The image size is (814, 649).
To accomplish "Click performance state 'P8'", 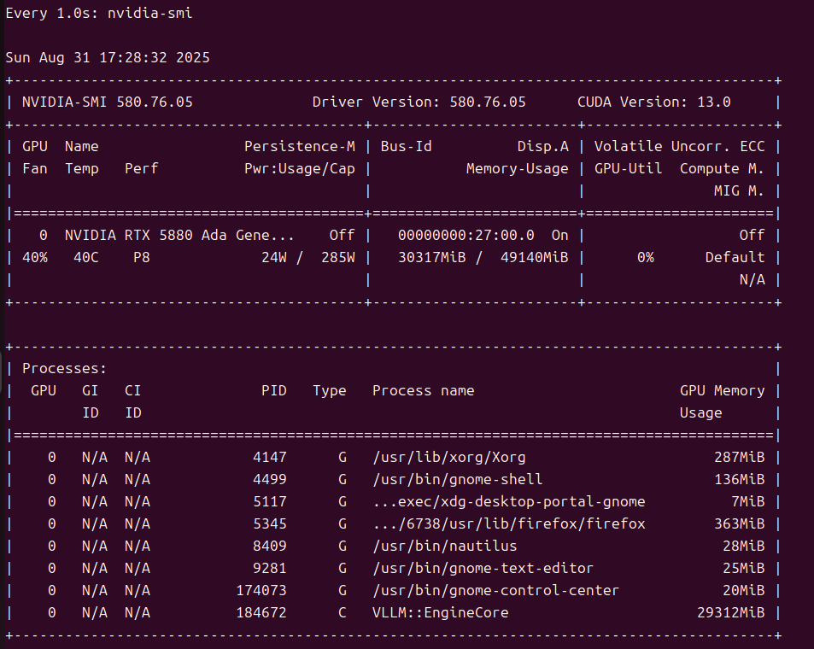I will (x=142, y=258).
